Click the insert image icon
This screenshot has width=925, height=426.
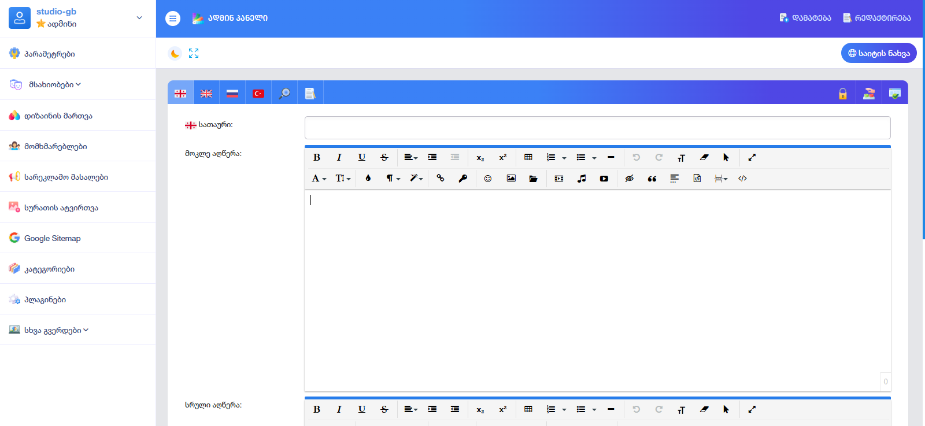pyautogui.click(x=511, y=179)
